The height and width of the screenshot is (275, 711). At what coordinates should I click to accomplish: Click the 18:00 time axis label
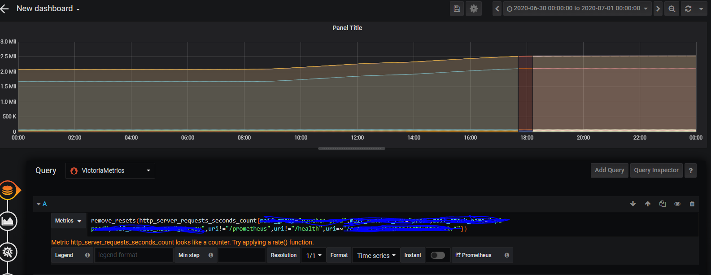point(527,138)
